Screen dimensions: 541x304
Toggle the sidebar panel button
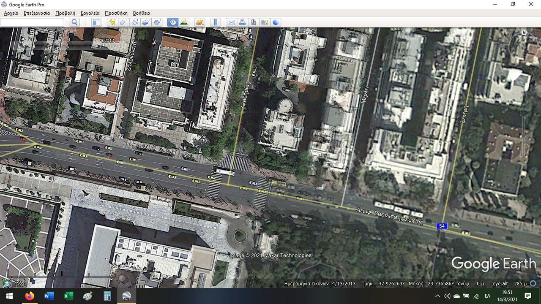click(97, 22)
